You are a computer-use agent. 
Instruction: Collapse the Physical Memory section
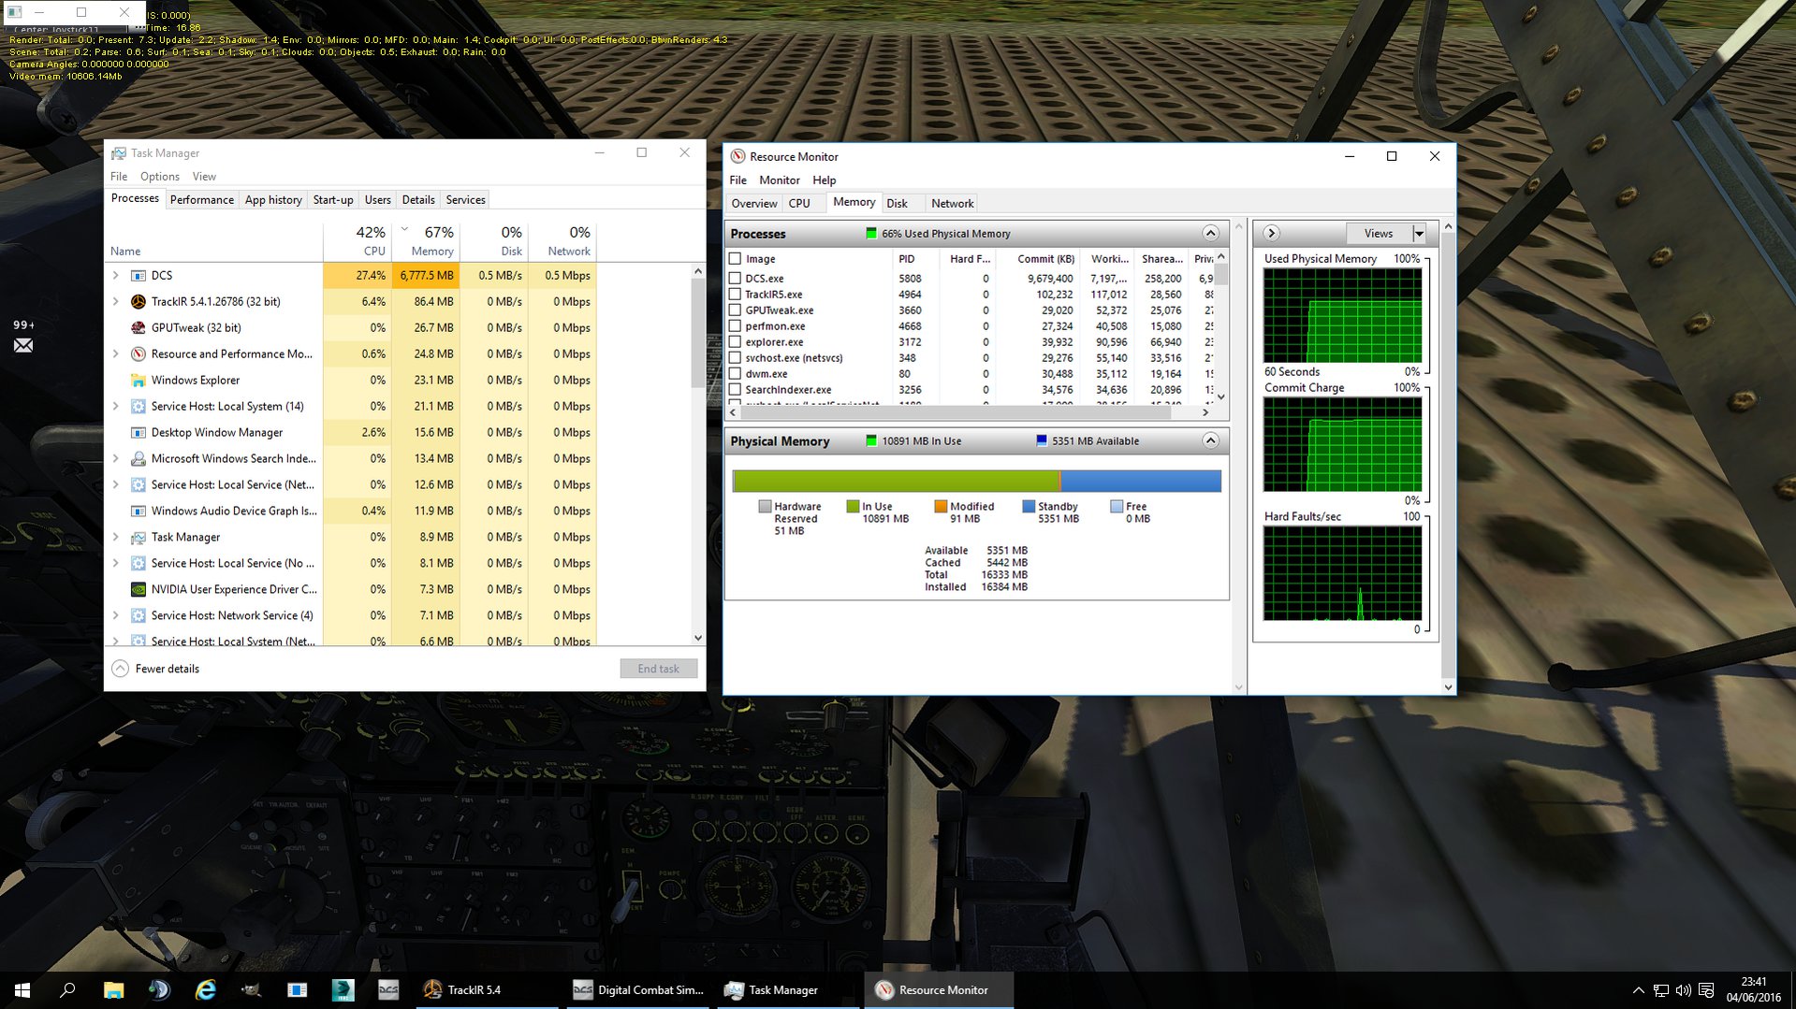1210,440
